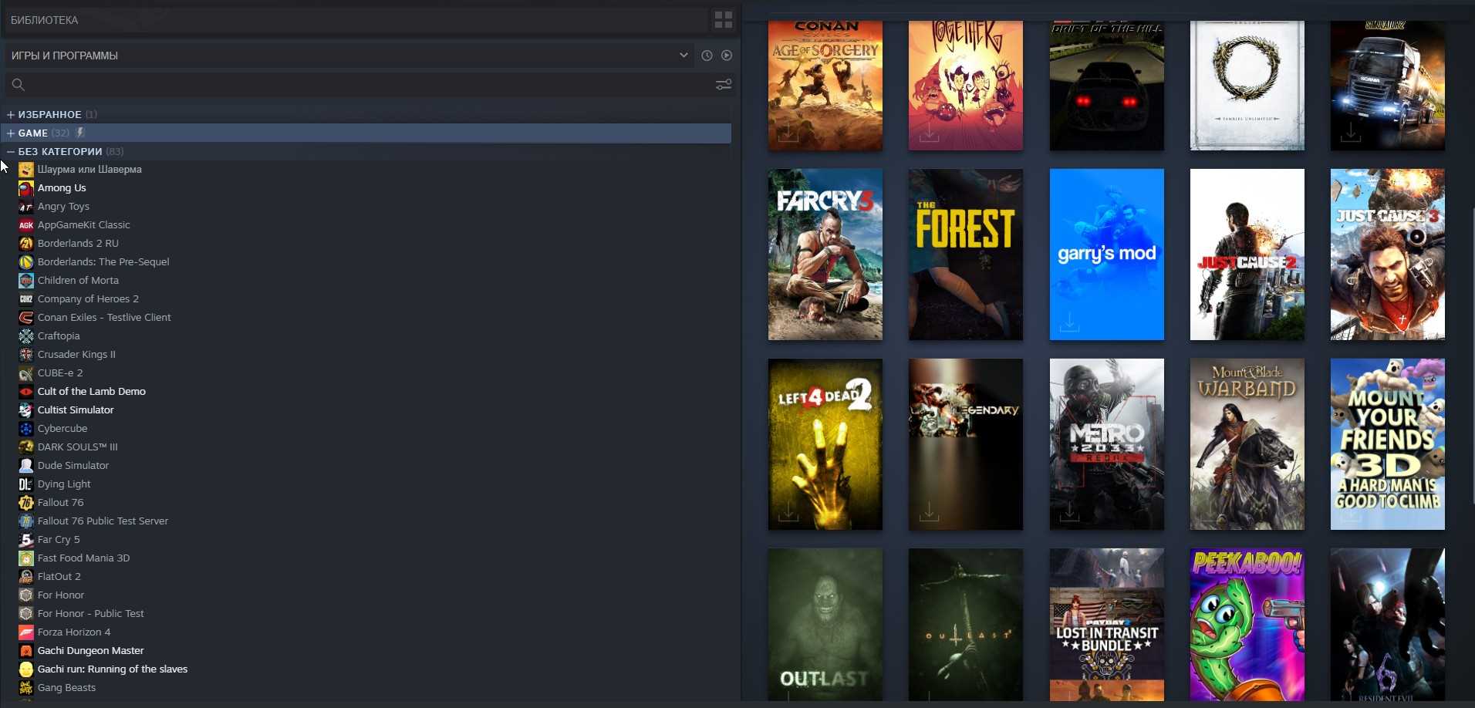
Task: Click Conan Exiles Testlive Client icon
Action: point(26,318)
